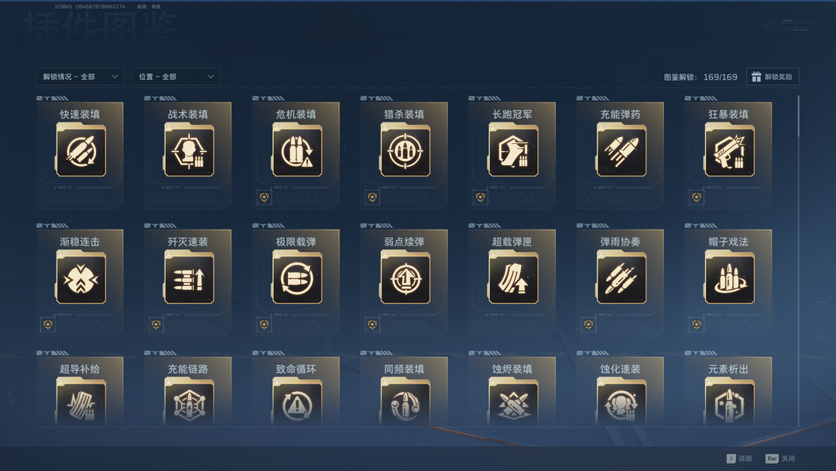Click the 说明 help button
Screen dimensions: 836x471
pos(739,459)
